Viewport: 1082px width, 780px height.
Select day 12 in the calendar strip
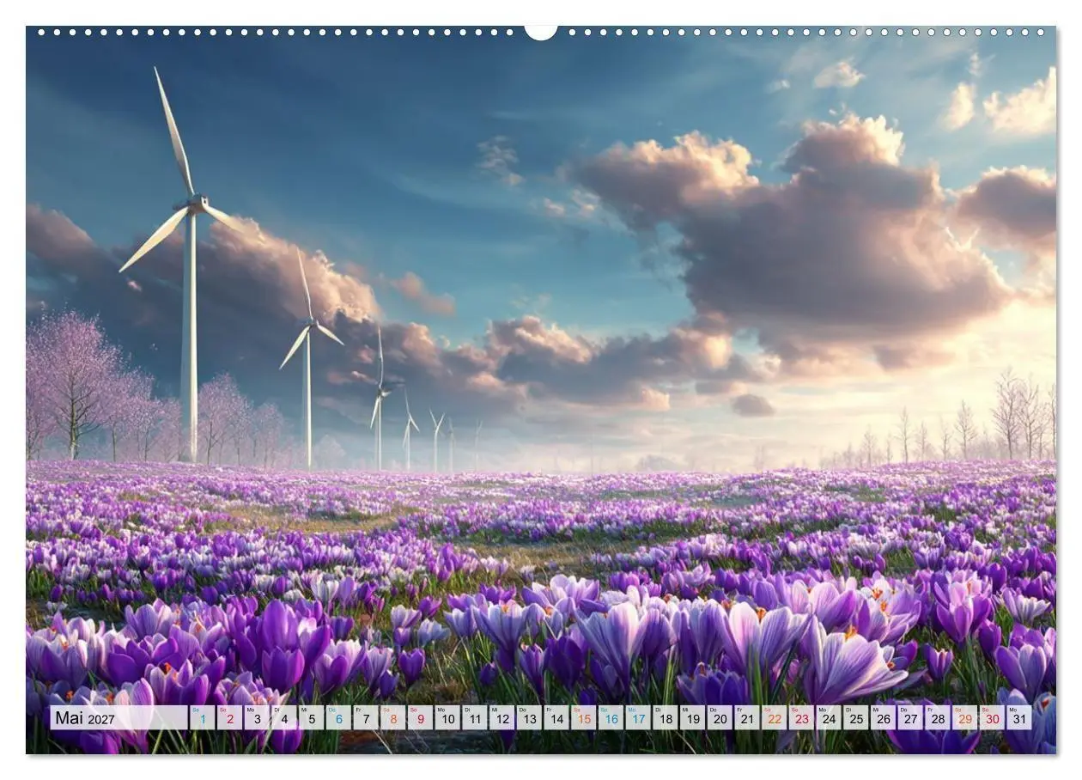point(501,717)
